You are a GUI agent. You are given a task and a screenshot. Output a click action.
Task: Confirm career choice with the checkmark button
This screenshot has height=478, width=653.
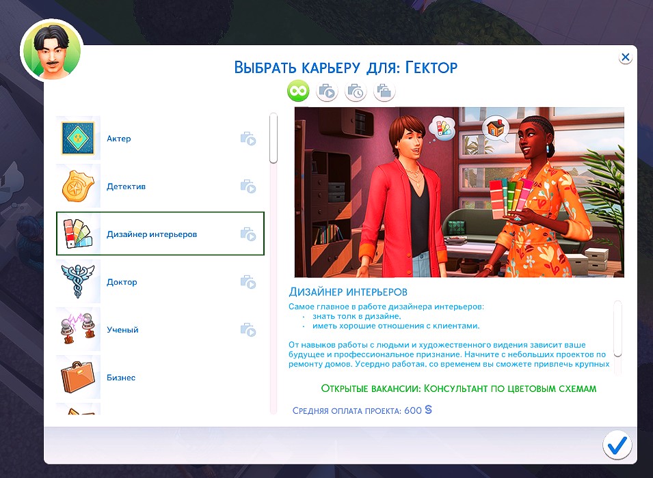point(617,445)
